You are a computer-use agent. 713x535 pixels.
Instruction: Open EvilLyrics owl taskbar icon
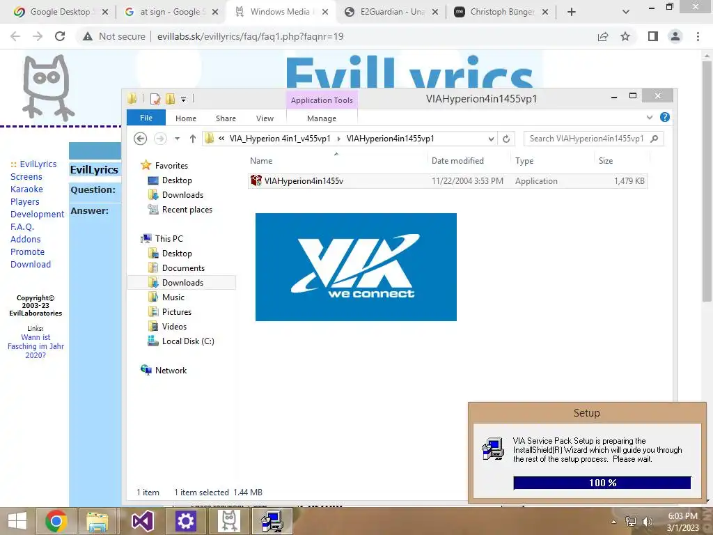[x=228, y=521]
